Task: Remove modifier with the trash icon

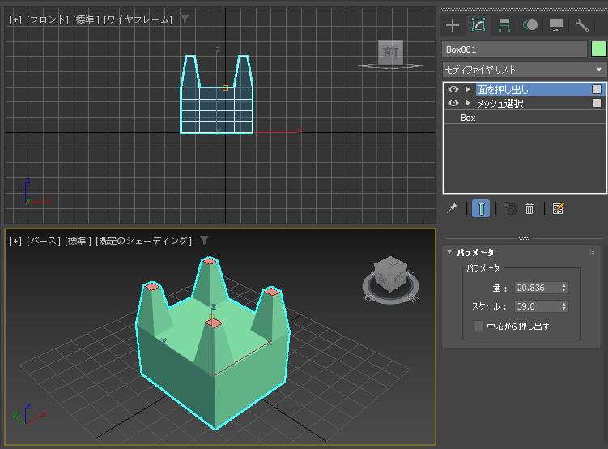Action: click(529, 208)
